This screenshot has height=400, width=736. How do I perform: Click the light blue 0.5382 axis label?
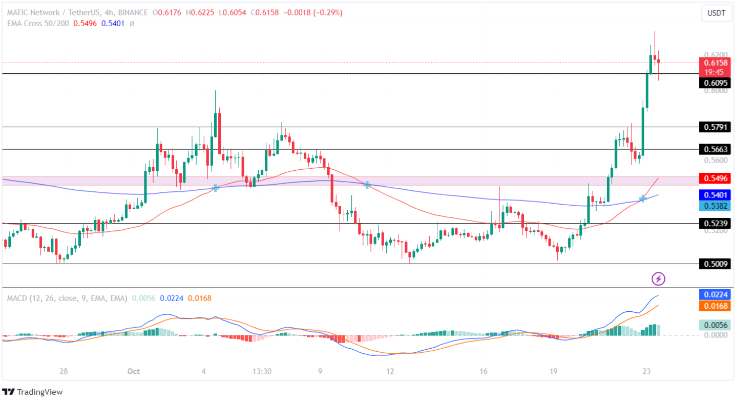click(x=715, y=206)
